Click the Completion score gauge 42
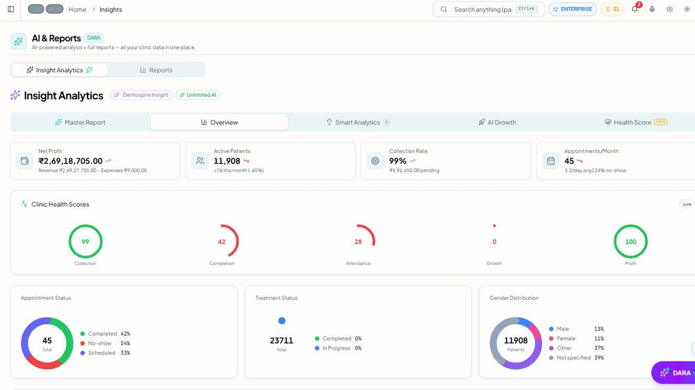 point(222,241)
